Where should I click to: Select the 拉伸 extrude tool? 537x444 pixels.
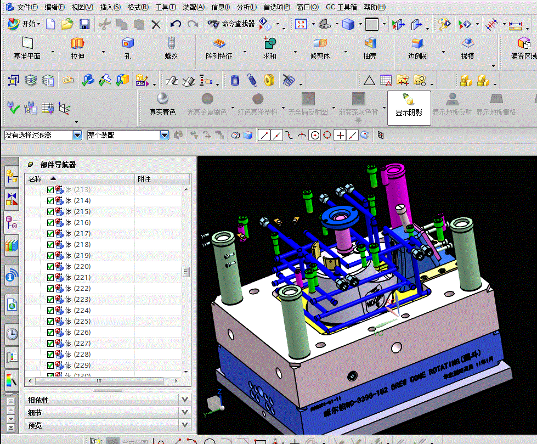tap(77, 48)
